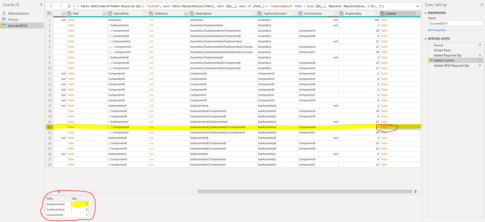Open settings gear for Added NEW Required Qty
Image resolution: width=485 pixels, height=222 pixels.
[480, 65]
